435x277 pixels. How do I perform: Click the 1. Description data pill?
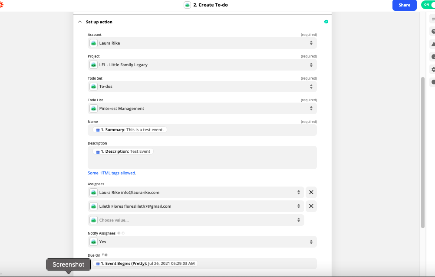[123, 151]
